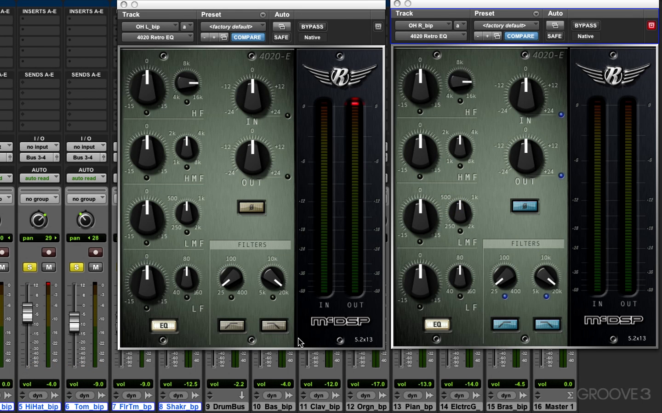Click Native button in OH L_bip window
This screenshot has width=662, height=413.
(x=312, y=37)
